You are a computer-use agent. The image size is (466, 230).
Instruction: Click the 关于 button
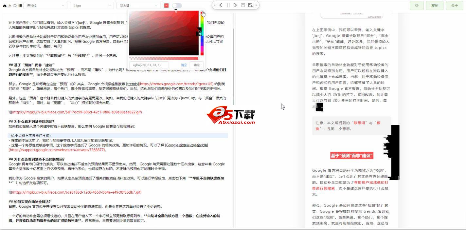pyautogui.click(x=455, y=5)
